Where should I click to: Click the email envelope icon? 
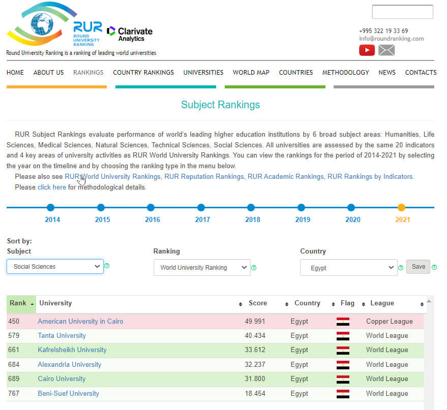pyautogui.click(x=386, y=50)
